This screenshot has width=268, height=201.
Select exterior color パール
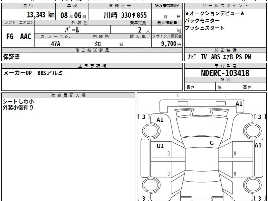(72, 30)
